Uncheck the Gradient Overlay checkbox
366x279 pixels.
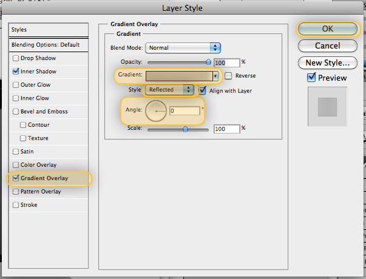(16, 178)
